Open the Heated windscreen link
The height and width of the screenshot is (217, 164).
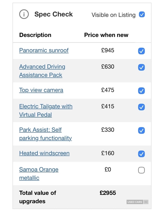(44, 153)
